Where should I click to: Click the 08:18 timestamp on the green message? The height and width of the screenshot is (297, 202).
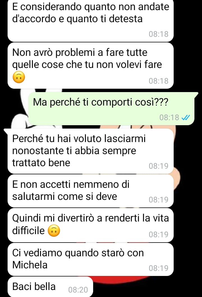pos(169,117)
